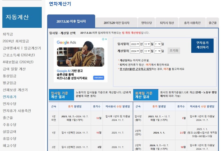Open 연차수당 in the sidebar menu
Viewport: 221px width, 151px height.
coord(10,104)
